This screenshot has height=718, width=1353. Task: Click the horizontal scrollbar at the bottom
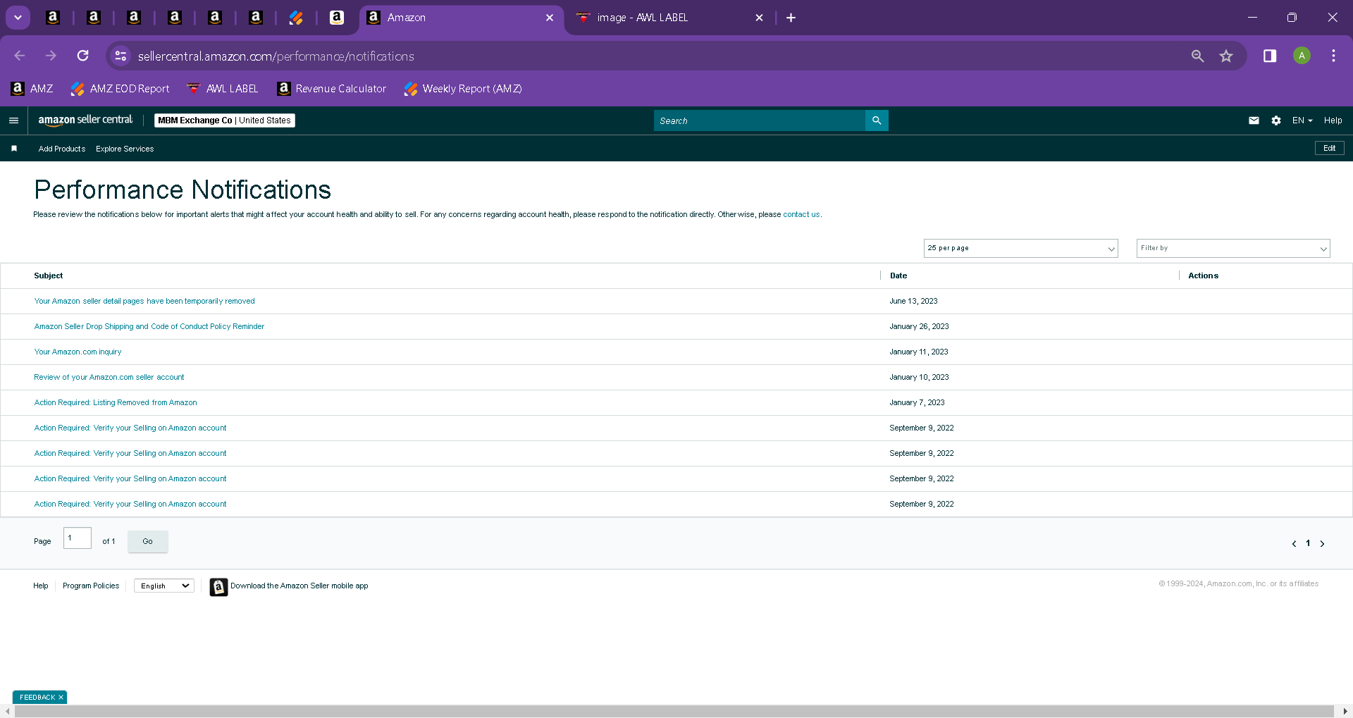tap(674, 712)
